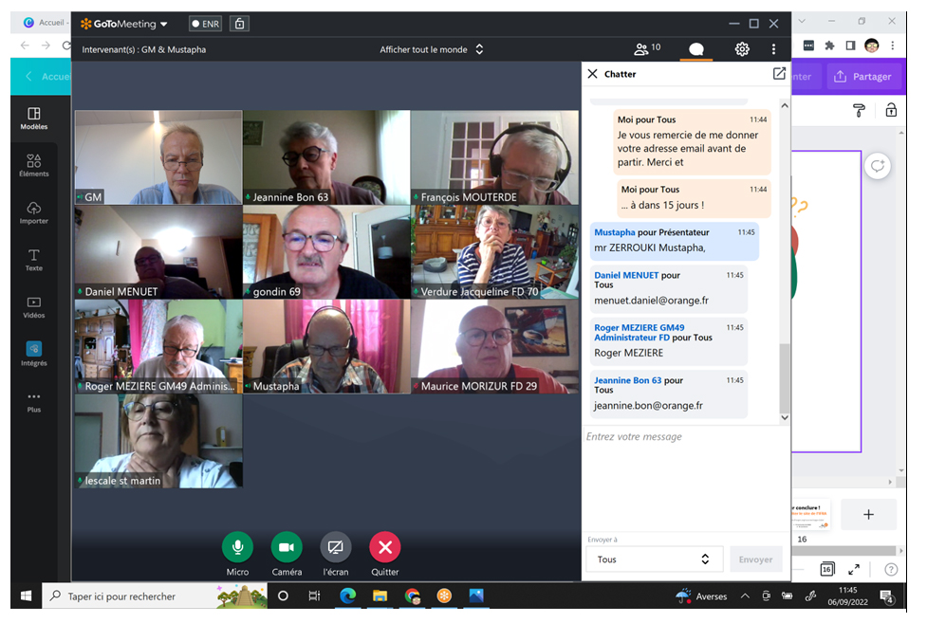The width and height of the screenshot is (927, 623).
Task: Open the Windows Start menu
Action: [x=26, y=596]
